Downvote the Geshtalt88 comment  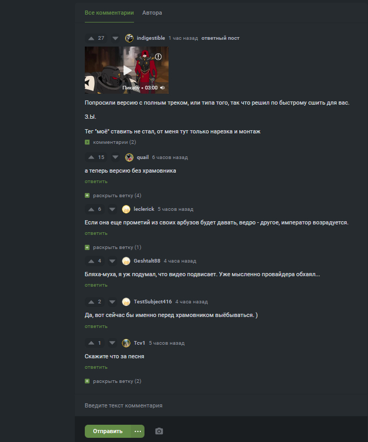112,261
